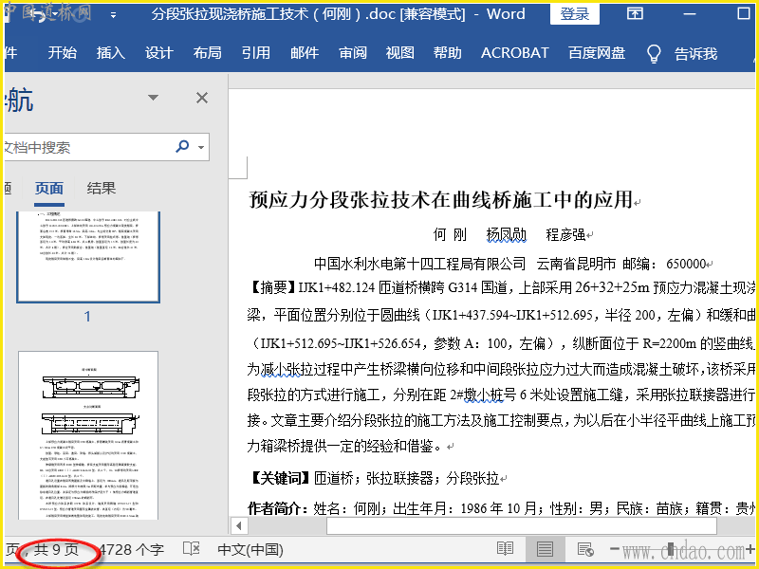Switch to the 邮件 ribbon tab
759x569 pixels.
(x=305, y=53)
